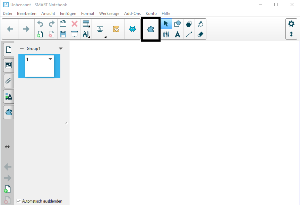Open the Werkzeuge menu

(109, 14)
